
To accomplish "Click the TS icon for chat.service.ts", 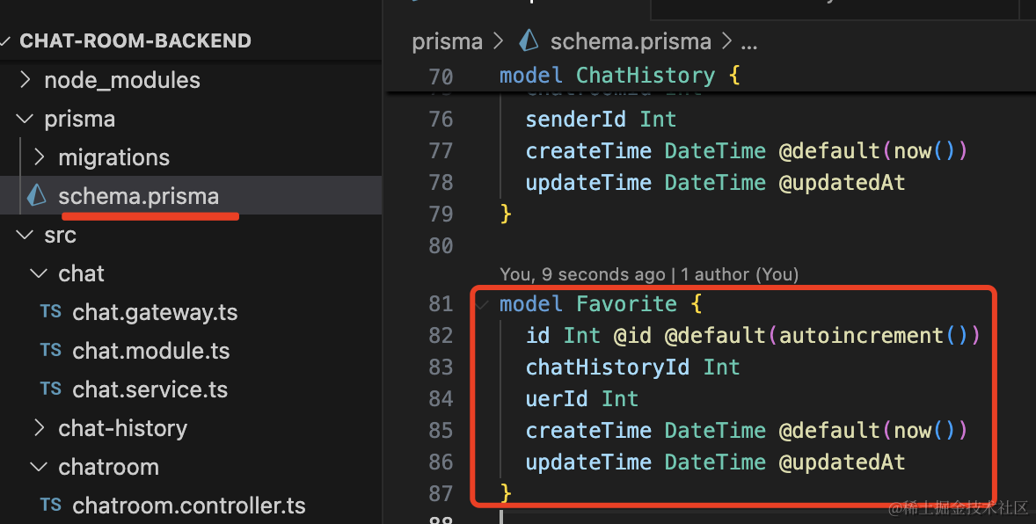I will [51, 389].
